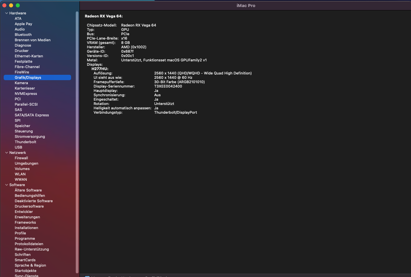411x277 pixels.
Task: Select Brennen von Medien
Action: tap(33, 40)
